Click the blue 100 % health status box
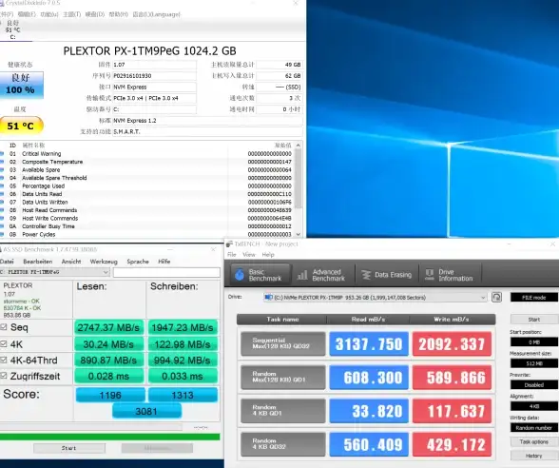The height and width of the screenshot is (468, 559). coord(21,85)
